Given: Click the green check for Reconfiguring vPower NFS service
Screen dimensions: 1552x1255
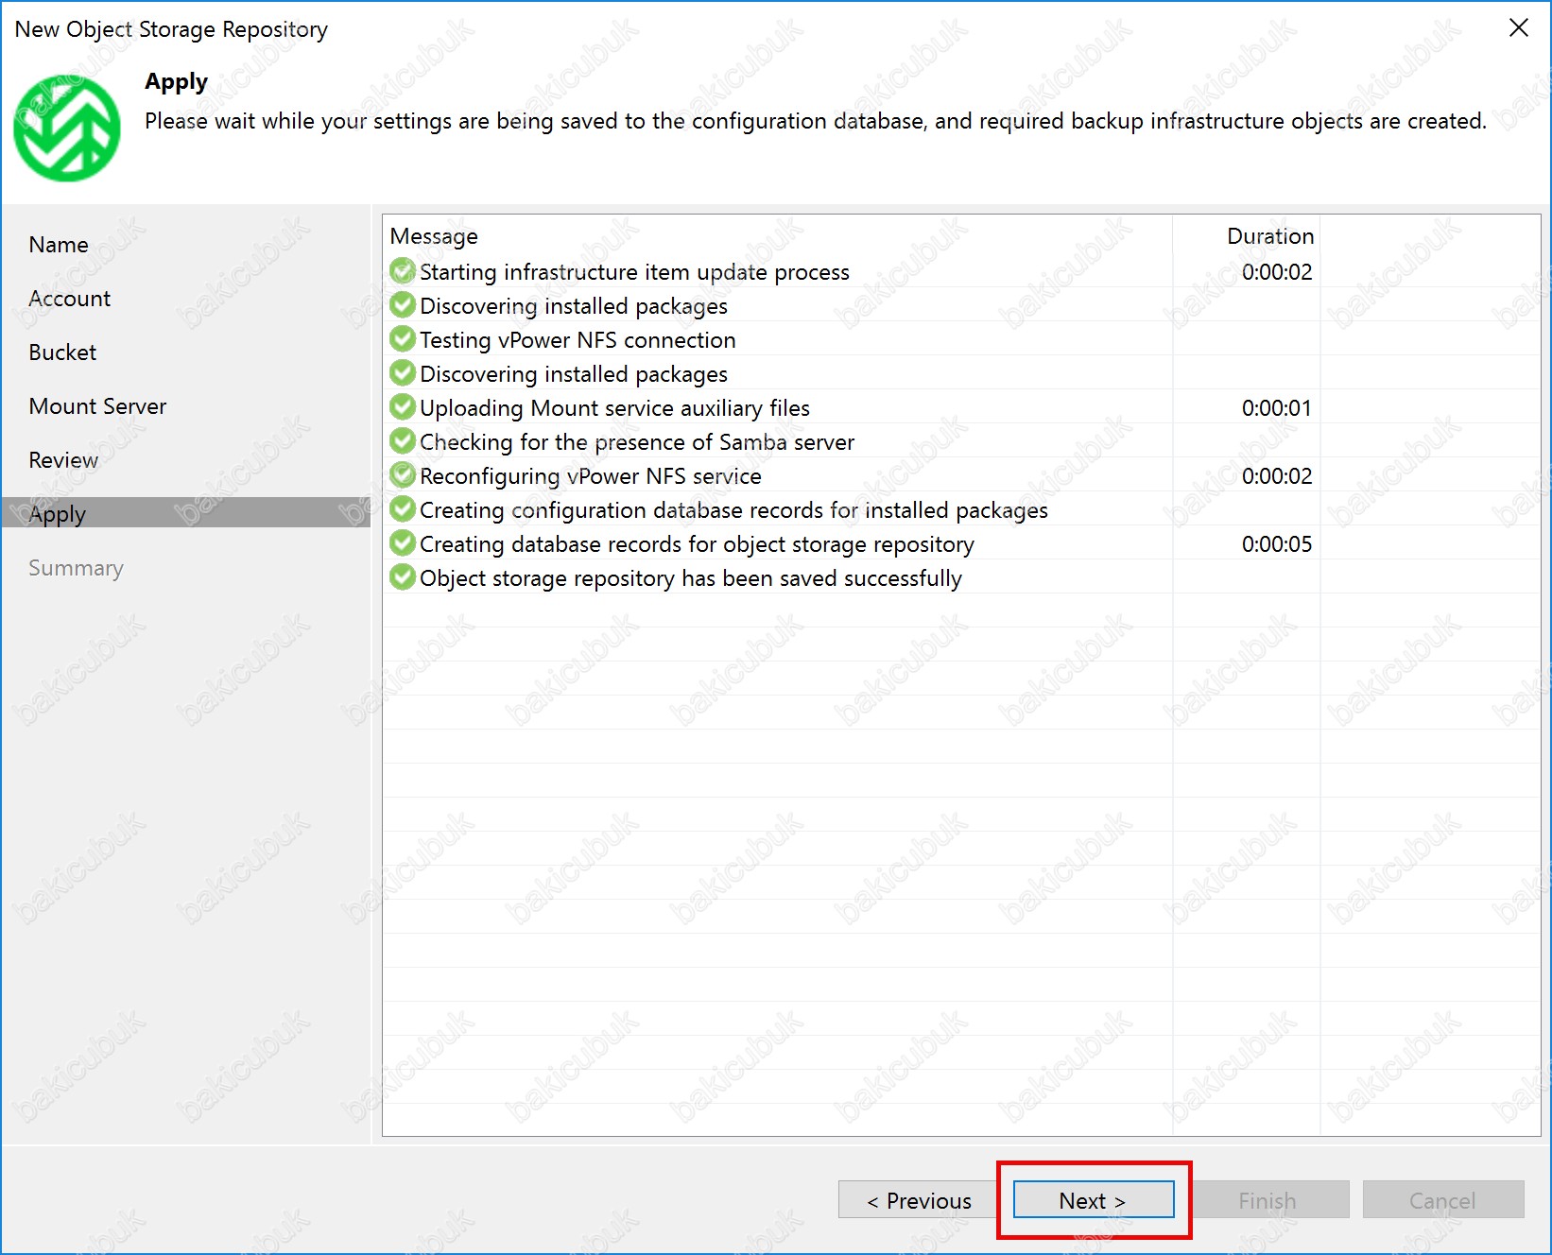Looking at the screenshot, I should [x=403, y=475].
